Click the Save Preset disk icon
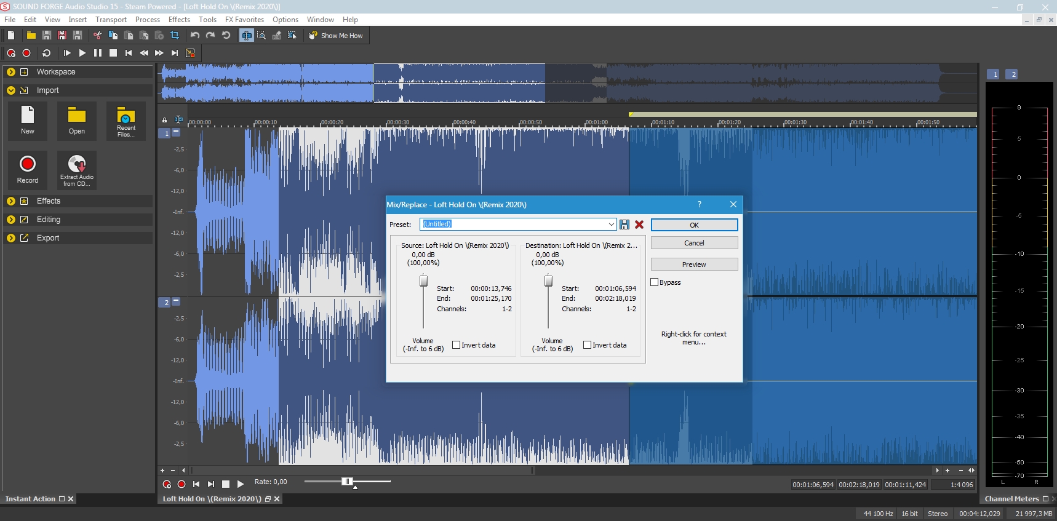 624,225
